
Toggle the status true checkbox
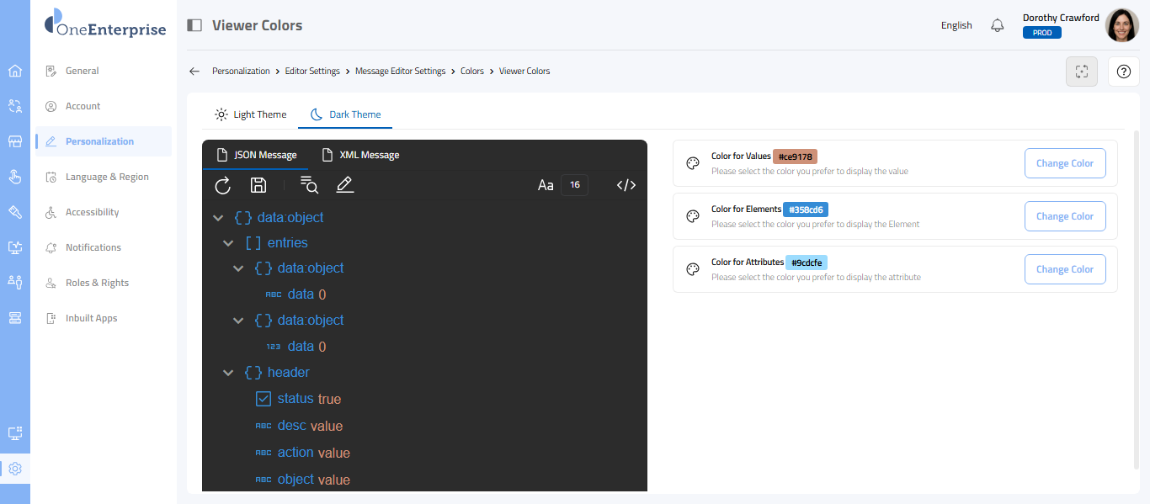click(264, 399)
